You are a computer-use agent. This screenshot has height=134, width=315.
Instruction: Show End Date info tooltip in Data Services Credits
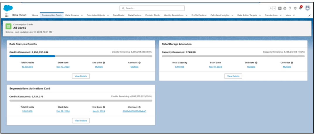click(104, 63)
